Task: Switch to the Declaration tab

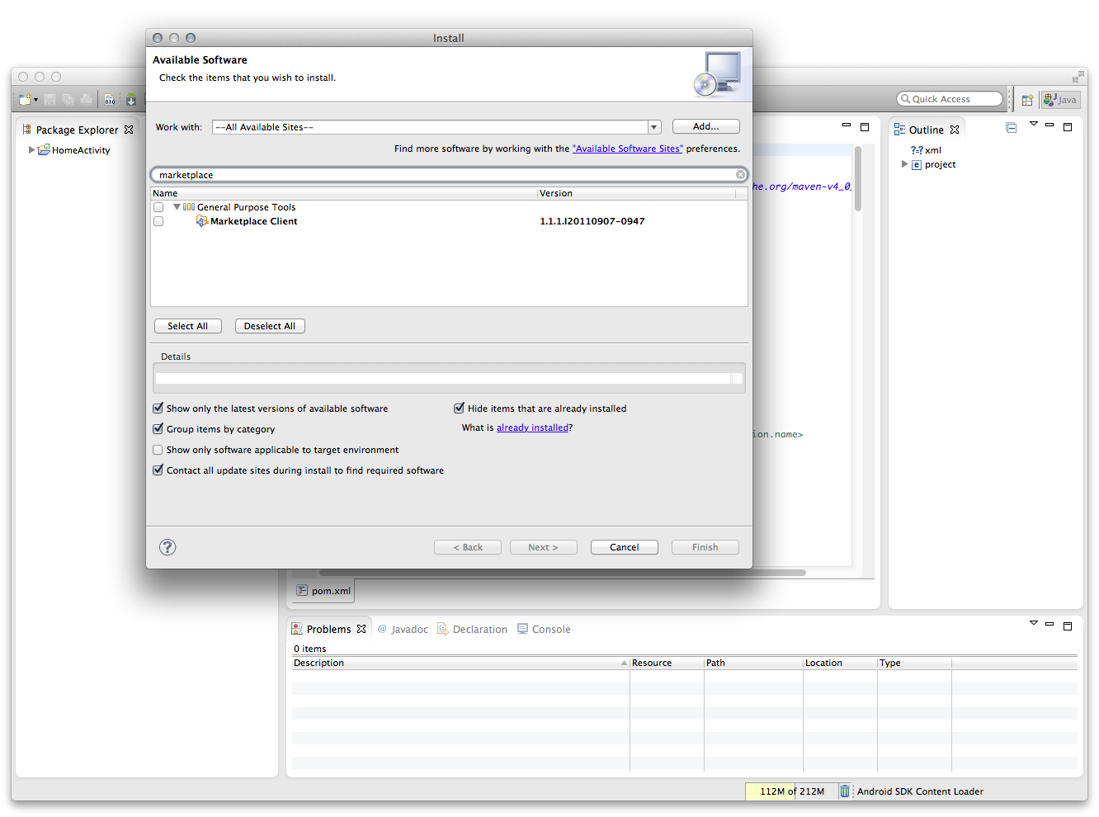Action: (x=472, y=629)
